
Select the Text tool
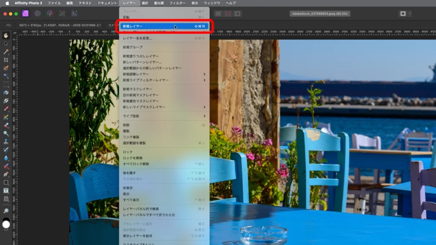click(x=6, y=191)
